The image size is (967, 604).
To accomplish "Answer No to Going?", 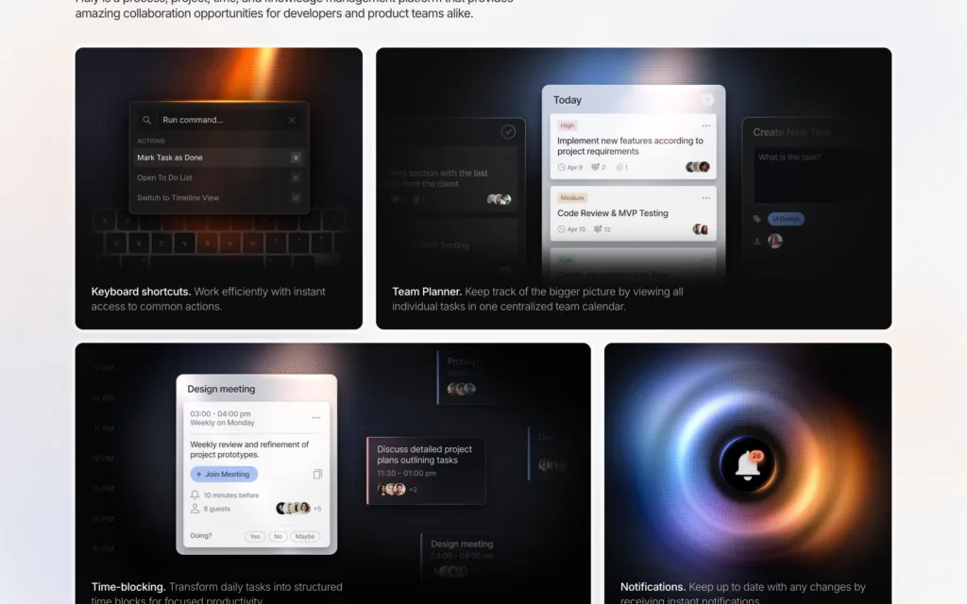I will point(279,537).
